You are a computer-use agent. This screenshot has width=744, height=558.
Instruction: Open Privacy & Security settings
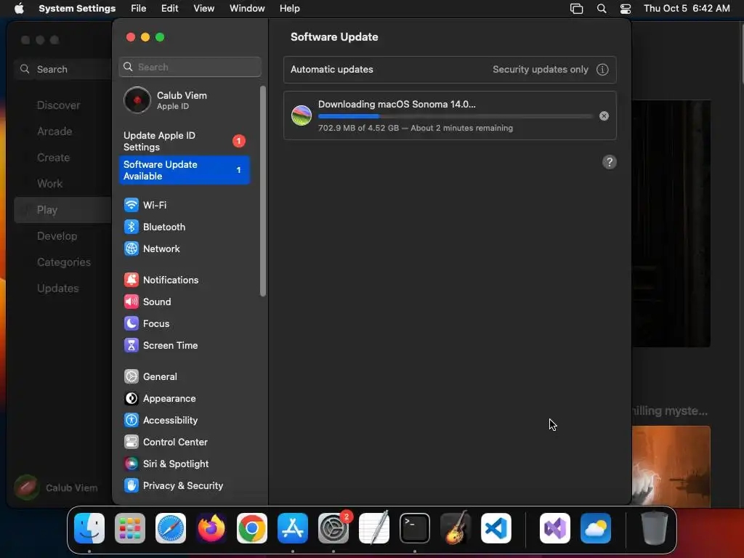(184, 486)
